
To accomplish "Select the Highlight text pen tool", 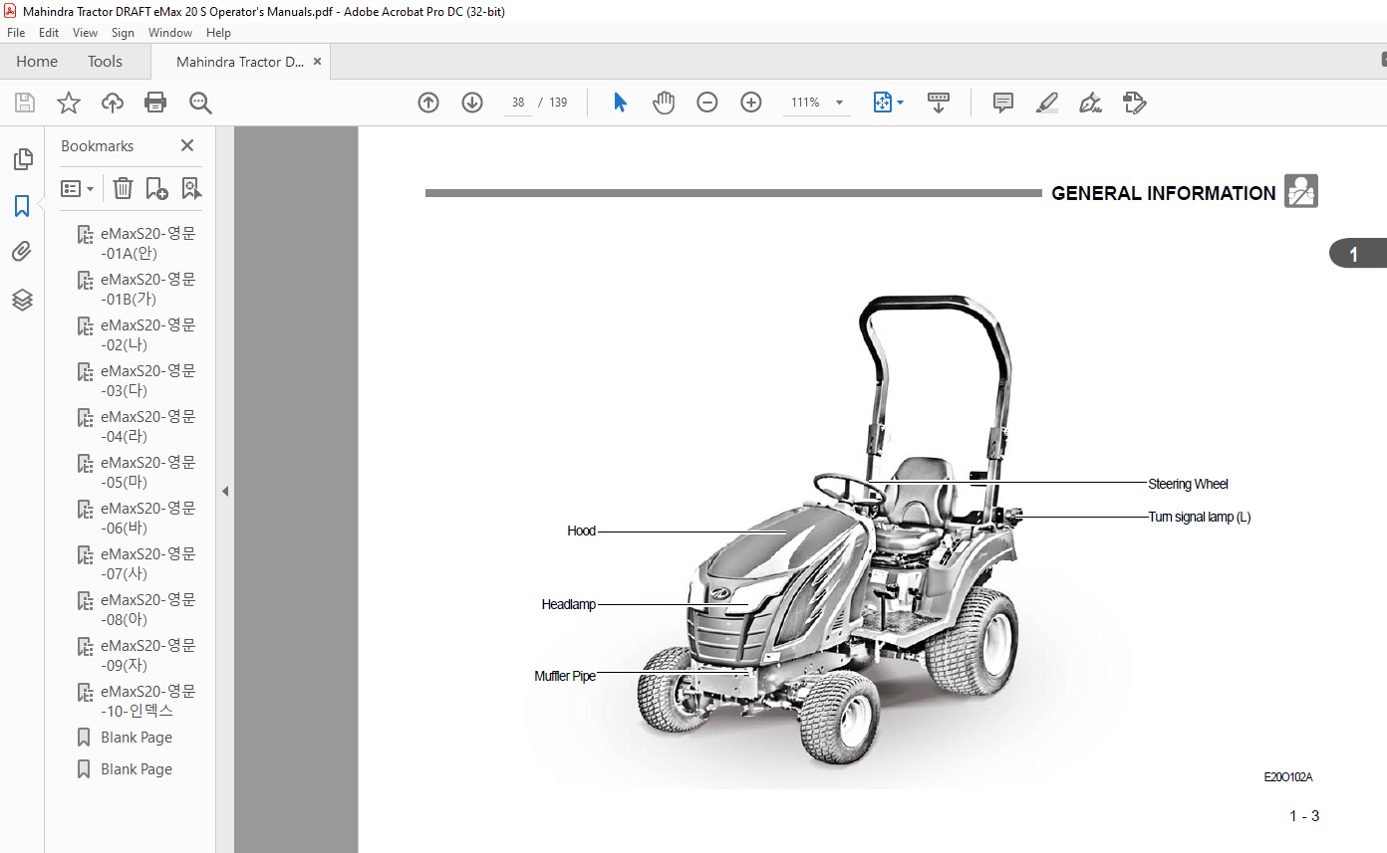I will (x=1046, y=103).
